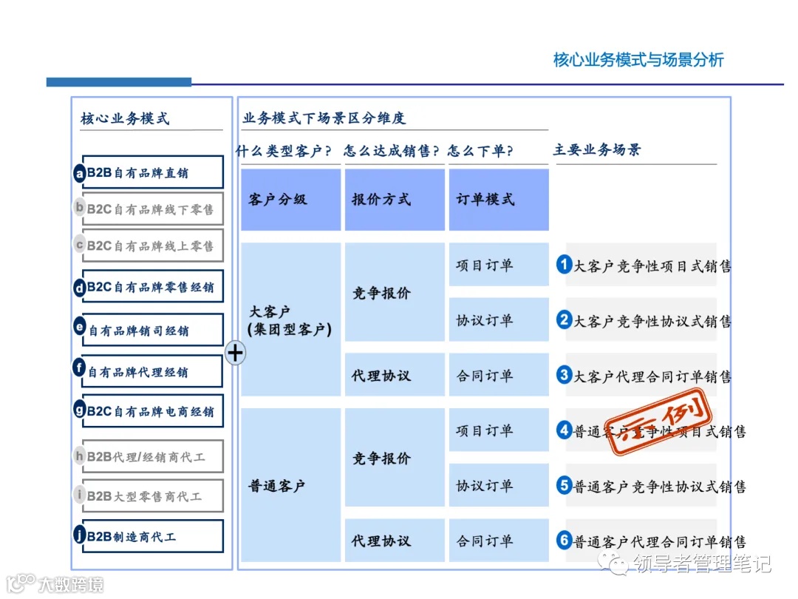Click the B2C自有品牌零售经销 box
Viewport: 798px width, 599px height.
point(151,287)
